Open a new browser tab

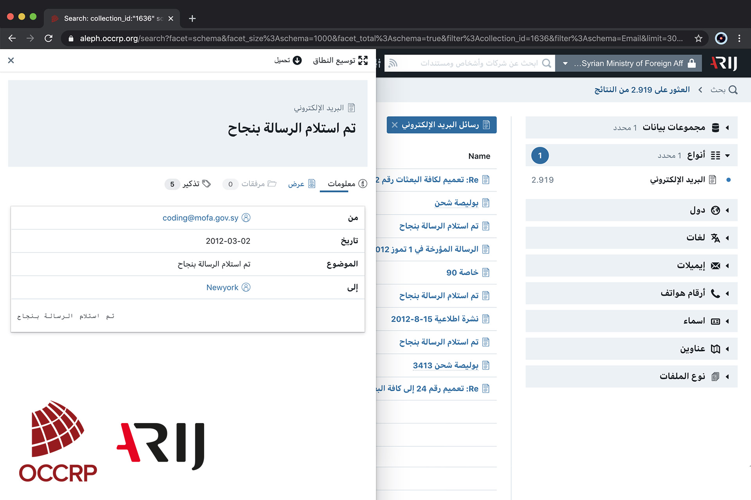192,18
